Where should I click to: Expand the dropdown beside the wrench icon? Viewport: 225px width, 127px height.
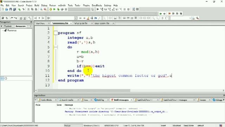190,18
